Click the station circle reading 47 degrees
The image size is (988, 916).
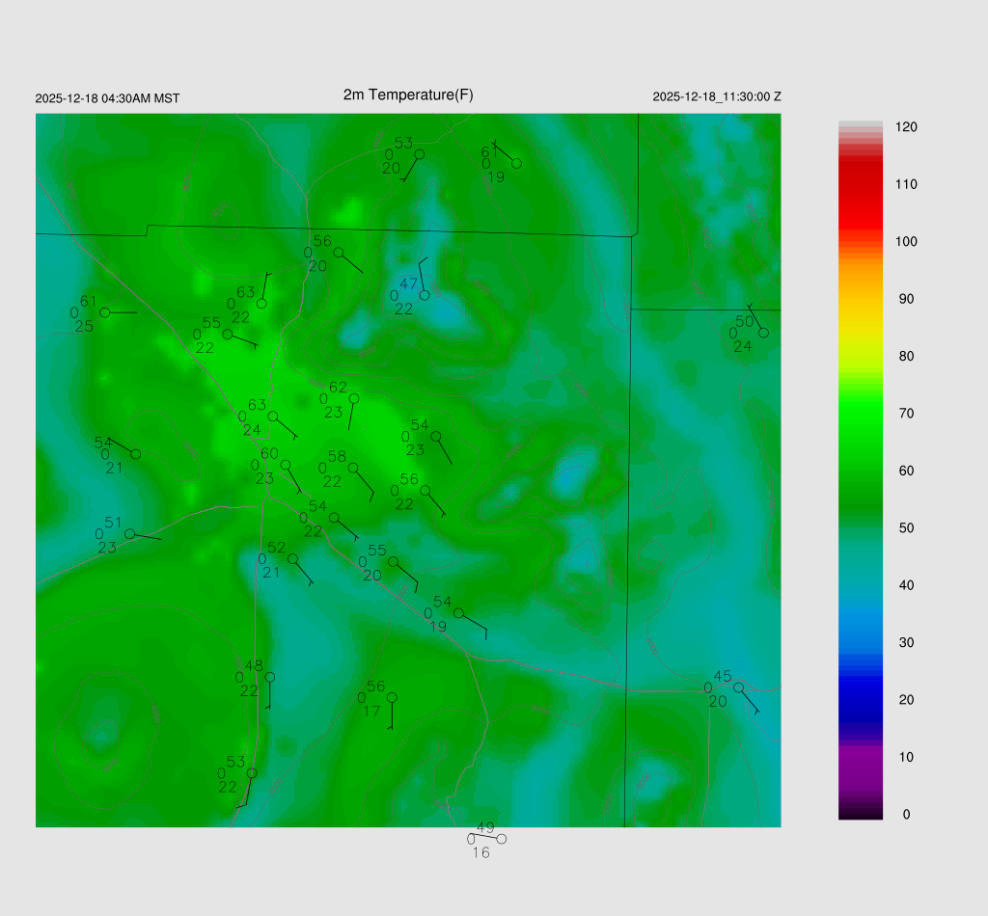pyautogui.click(x=425, y=294)
